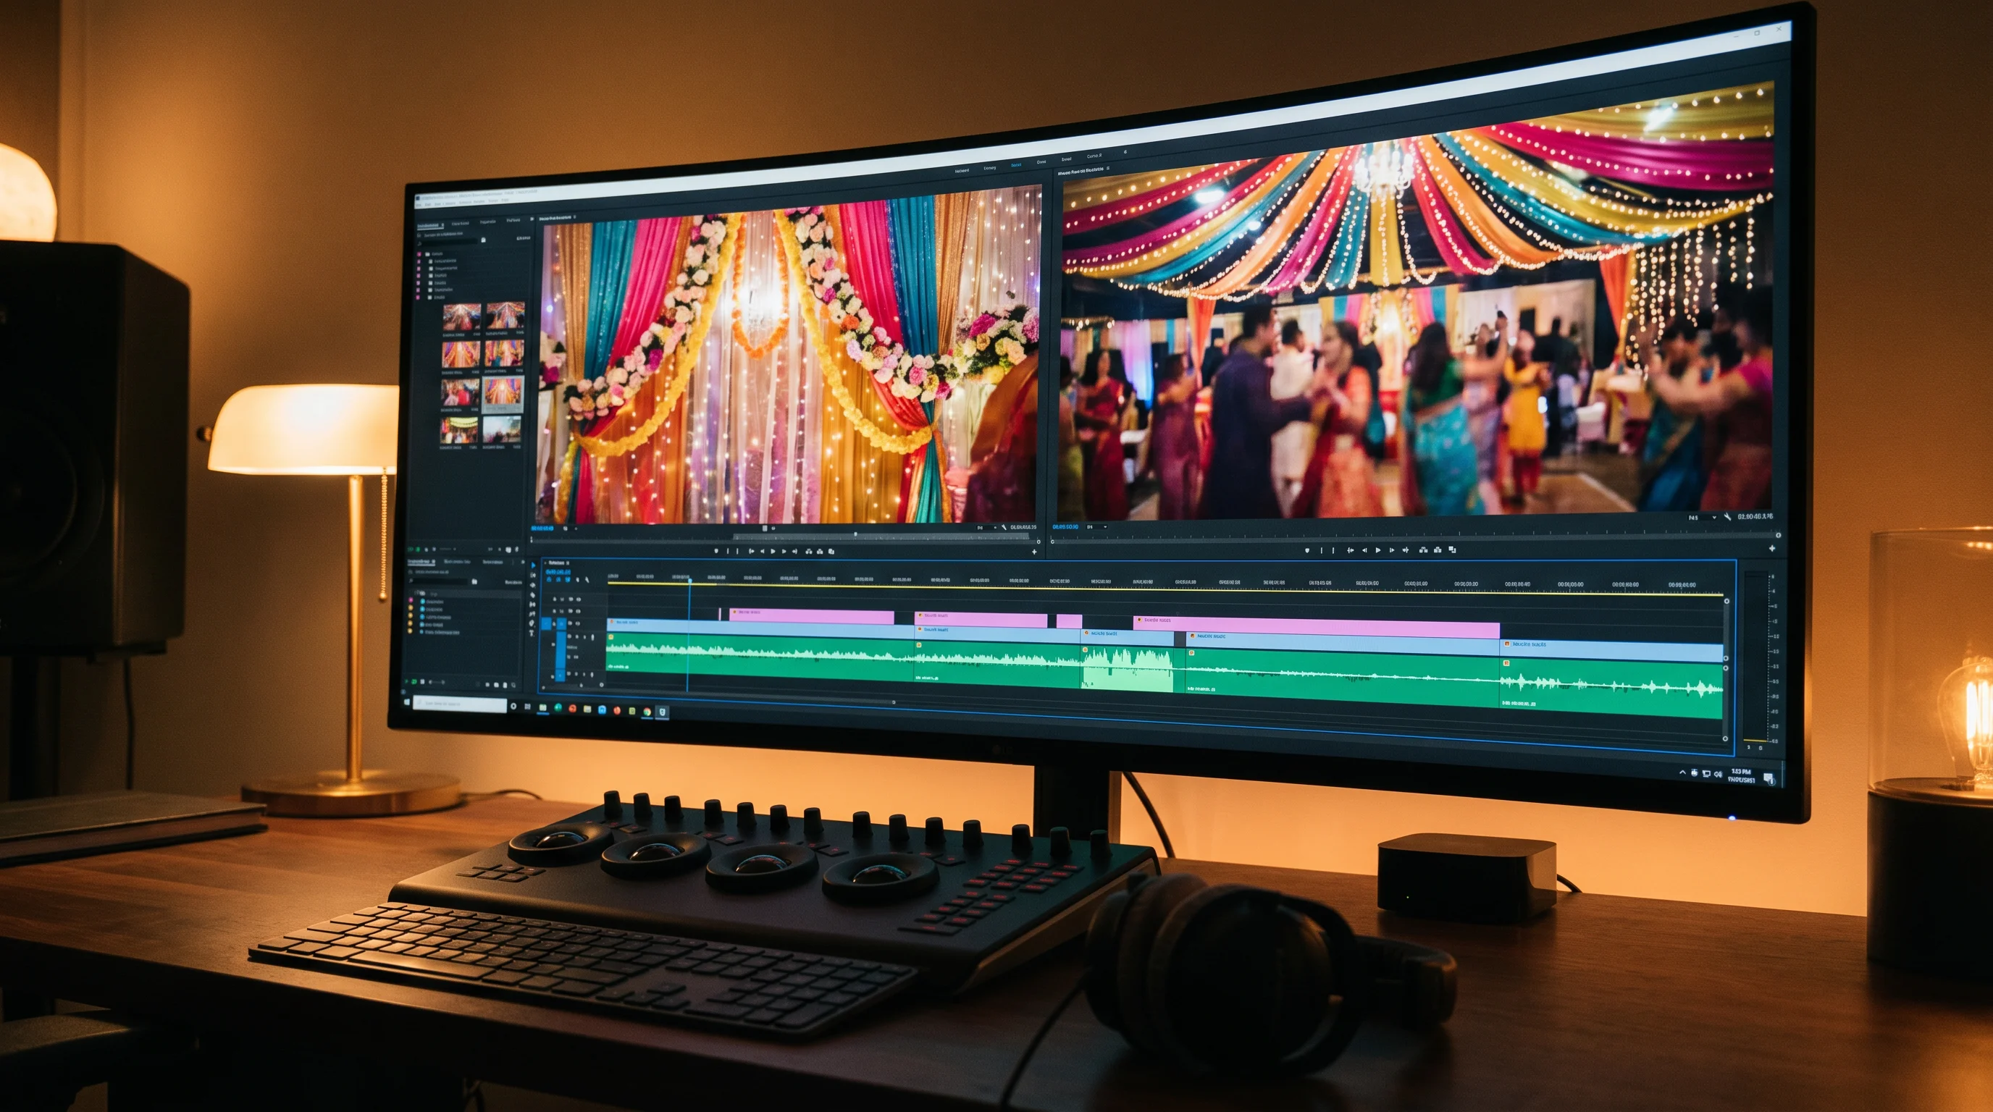Select the blue Selection arrow tool
This screenshot has width=1993, height=1112.
[534, 565]
